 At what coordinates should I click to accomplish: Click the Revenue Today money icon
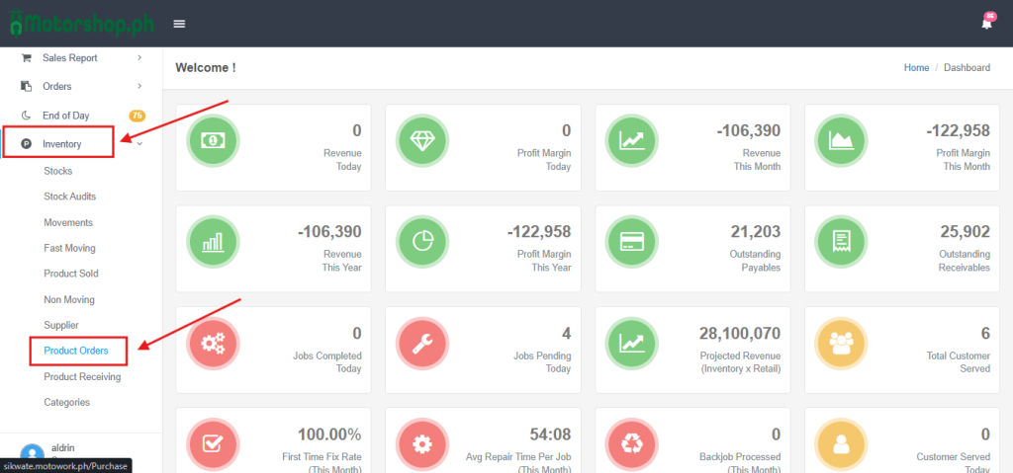(x=212, y=140)
